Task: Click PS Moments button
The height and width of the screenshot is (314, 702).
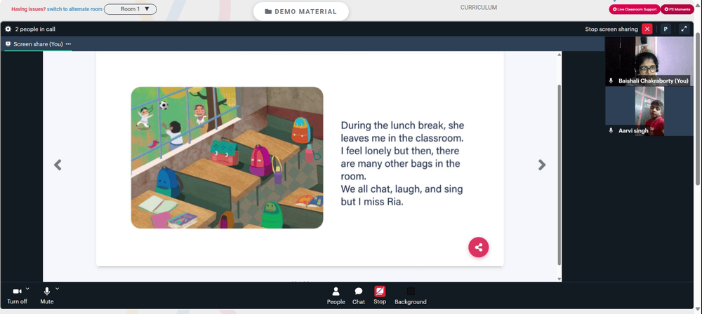Action: coord(677,9)
